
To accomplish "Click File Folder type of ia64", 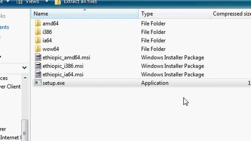I will [153, 40].
